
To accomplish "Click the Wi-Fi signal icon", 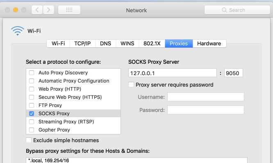I will click(18, 31).
